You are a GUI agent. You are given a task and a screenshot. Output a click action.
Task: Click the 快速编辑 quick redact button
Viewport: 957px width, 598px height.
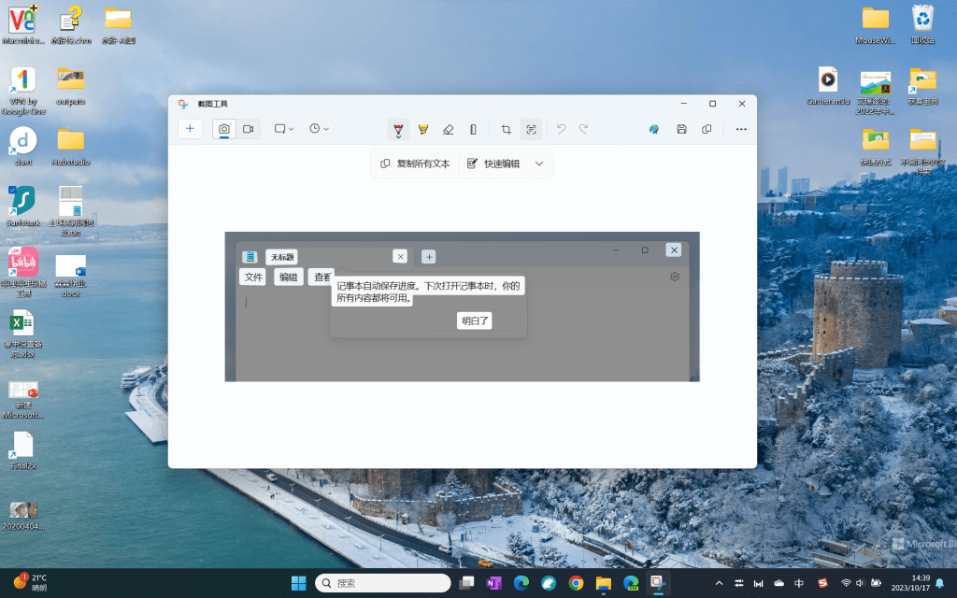click(493, 164)
